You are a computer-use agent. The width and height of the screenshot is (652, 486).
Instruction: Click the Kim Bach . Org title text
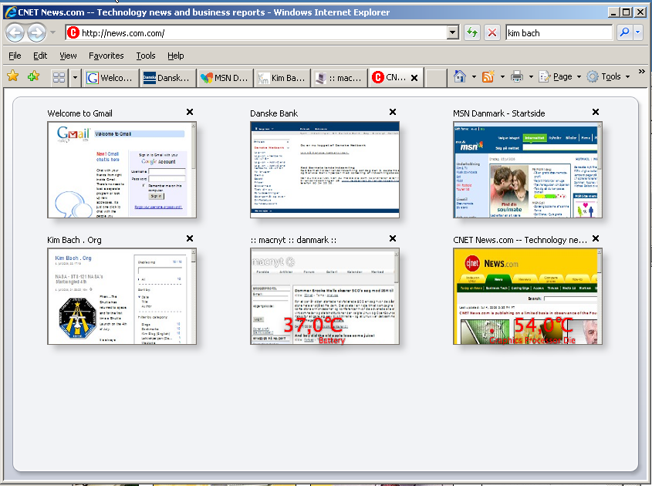pyautogui.click(x=74, y=240)
